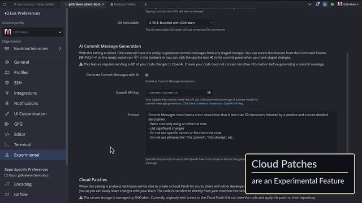The image size is (362, 203).
Task: Open Integrations preferences
Action: pyautogui.click(x=25, y=93)
